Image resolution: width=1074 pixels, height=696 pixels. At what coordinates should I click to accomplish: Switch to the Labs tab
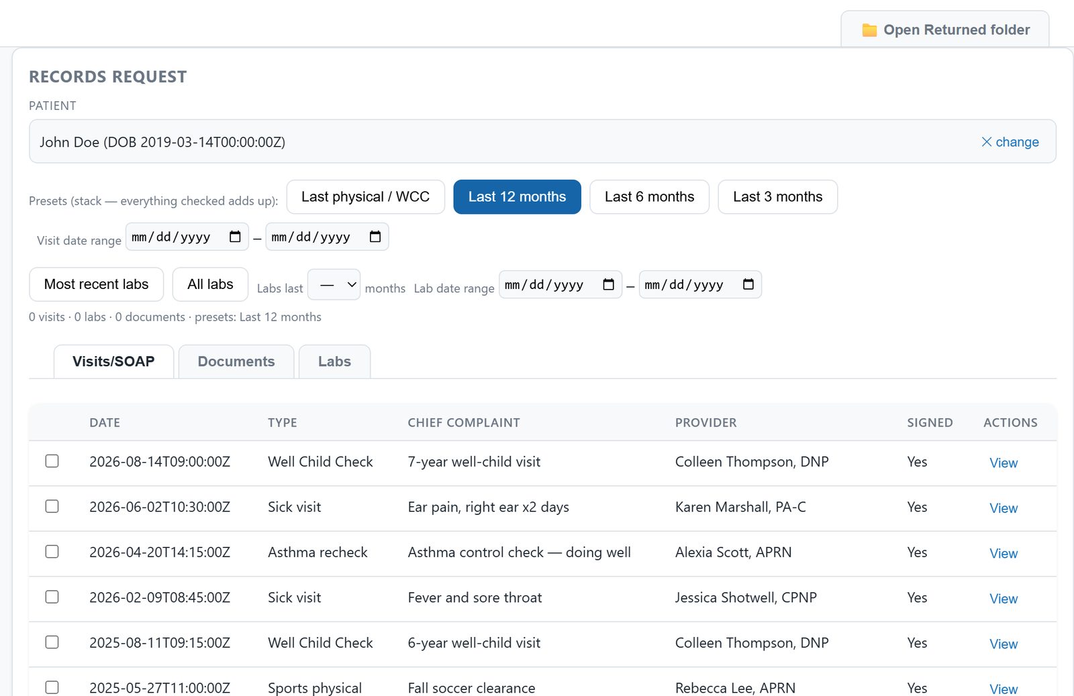click(x=334, y=361)
